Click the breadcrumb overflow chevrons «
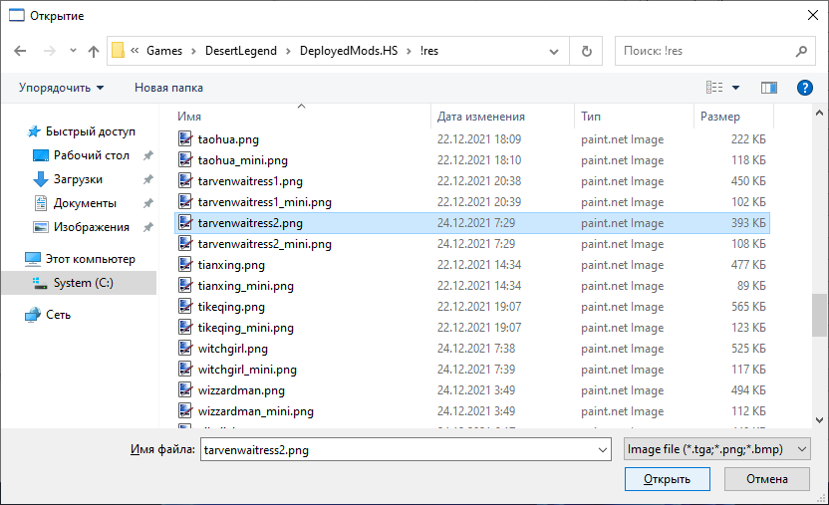 [x=135, y=51]
